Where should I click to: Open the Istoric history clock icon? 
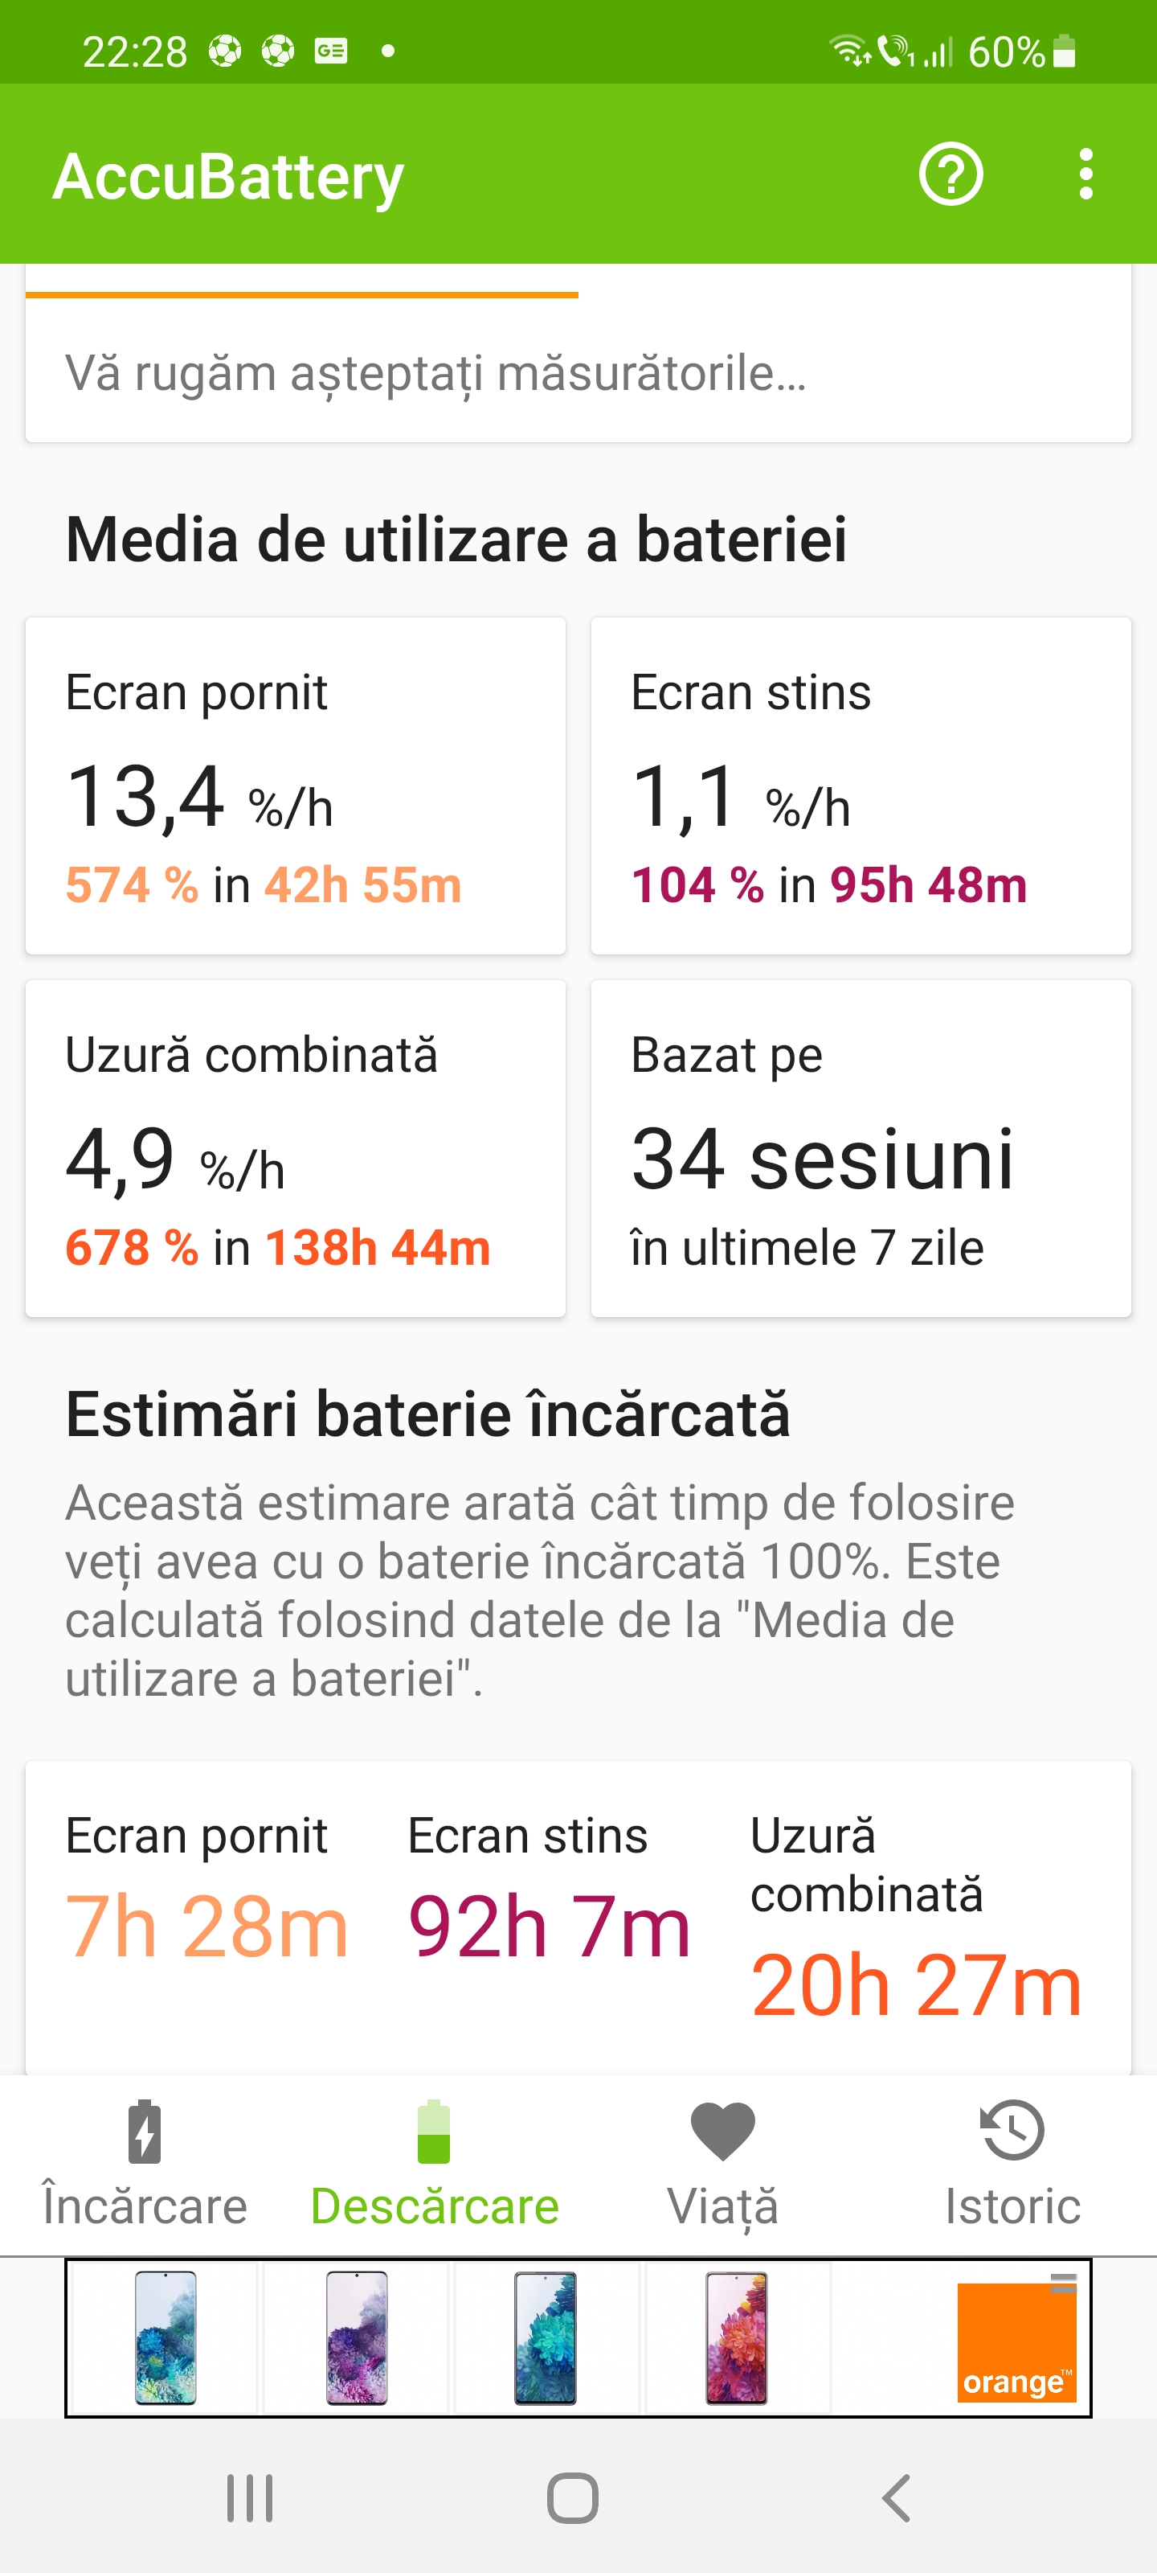click(x=1012, y=2132)
